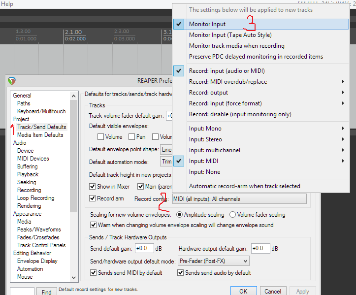The width and height of the screenshot is (356, 295).
Task: Open the Help menu
Action: (x=7, y=4)
